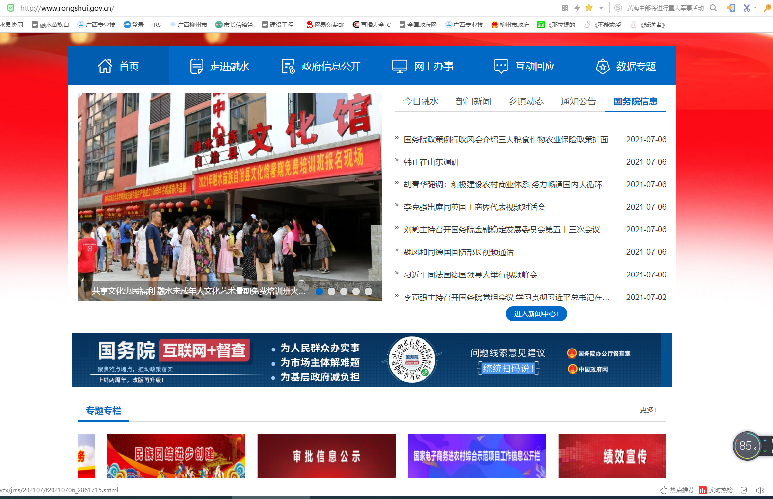Click the speaker mute icon in status bar
Image resolution: width=773 pixels, height=499 pixels.
tap(760, 490)
